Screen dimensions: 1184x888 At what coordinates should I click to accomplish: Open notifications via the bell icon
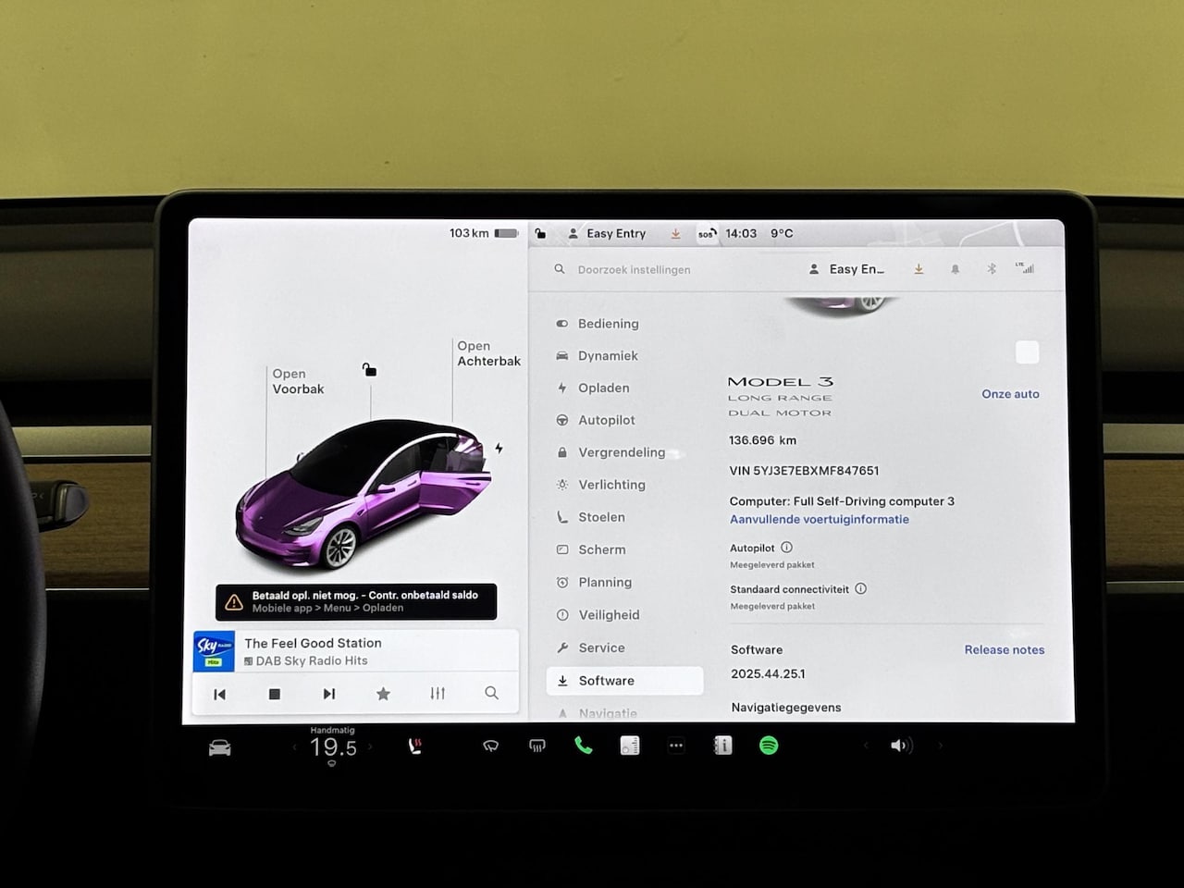955,269
